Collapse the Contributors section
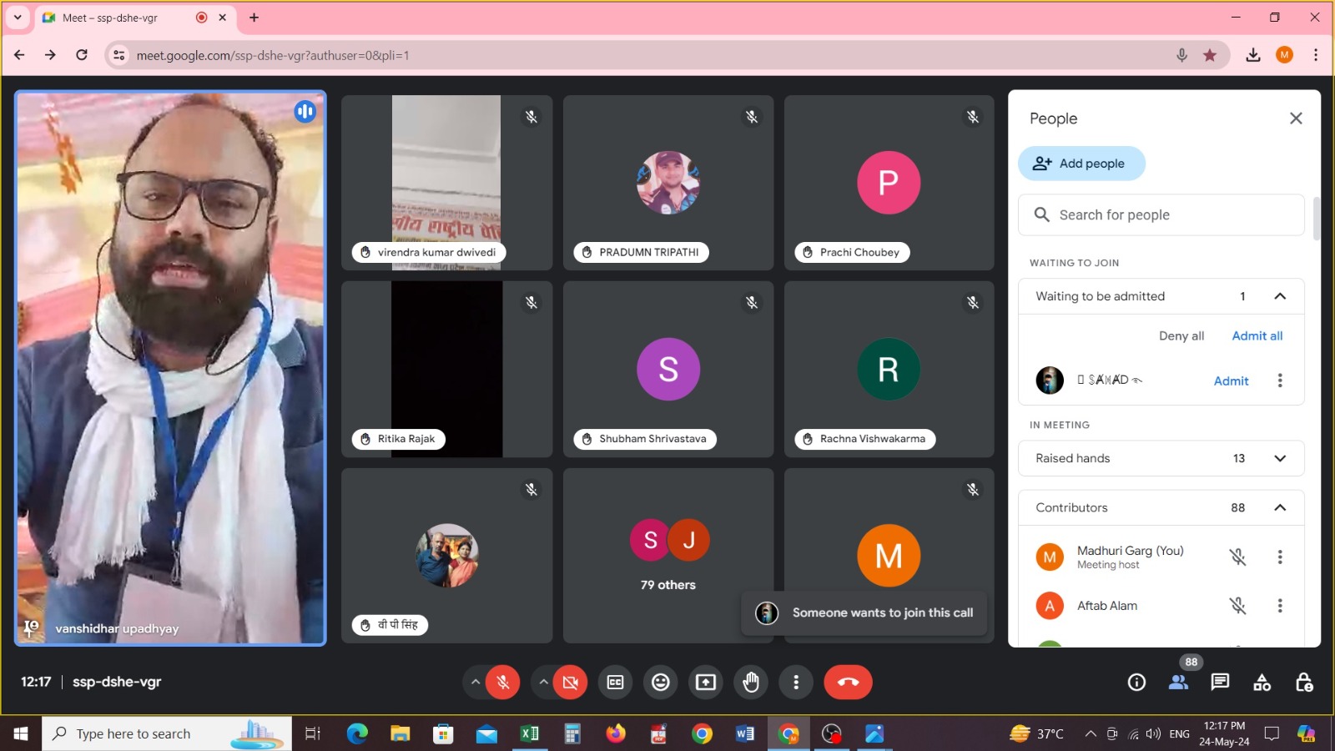Viewport: 1335px width, 751px height. (x=1280, y=507)
